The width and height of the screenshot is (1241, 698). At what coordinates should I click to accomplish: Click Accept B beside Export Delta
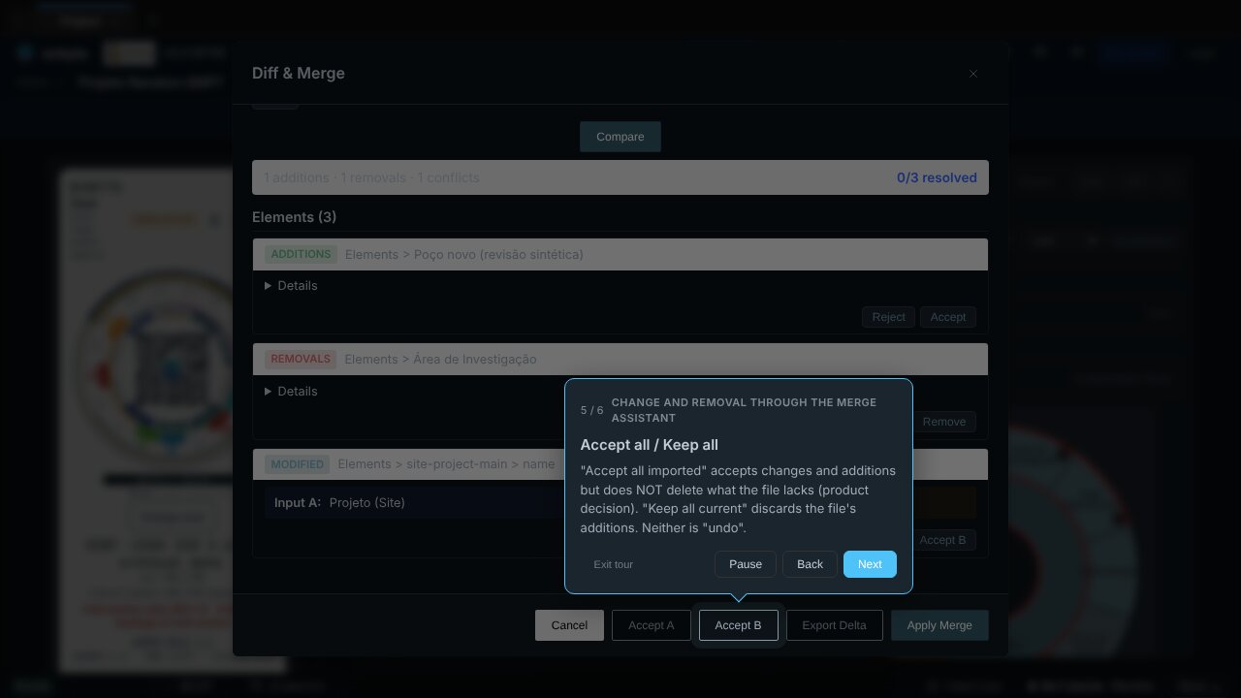click(x=738, y=625)
